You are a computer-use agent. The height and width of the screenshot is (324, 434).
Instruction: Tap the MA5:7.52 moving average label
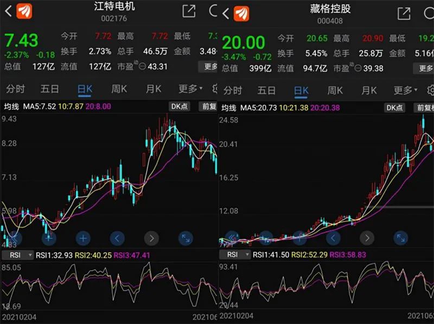click(39, 106)
